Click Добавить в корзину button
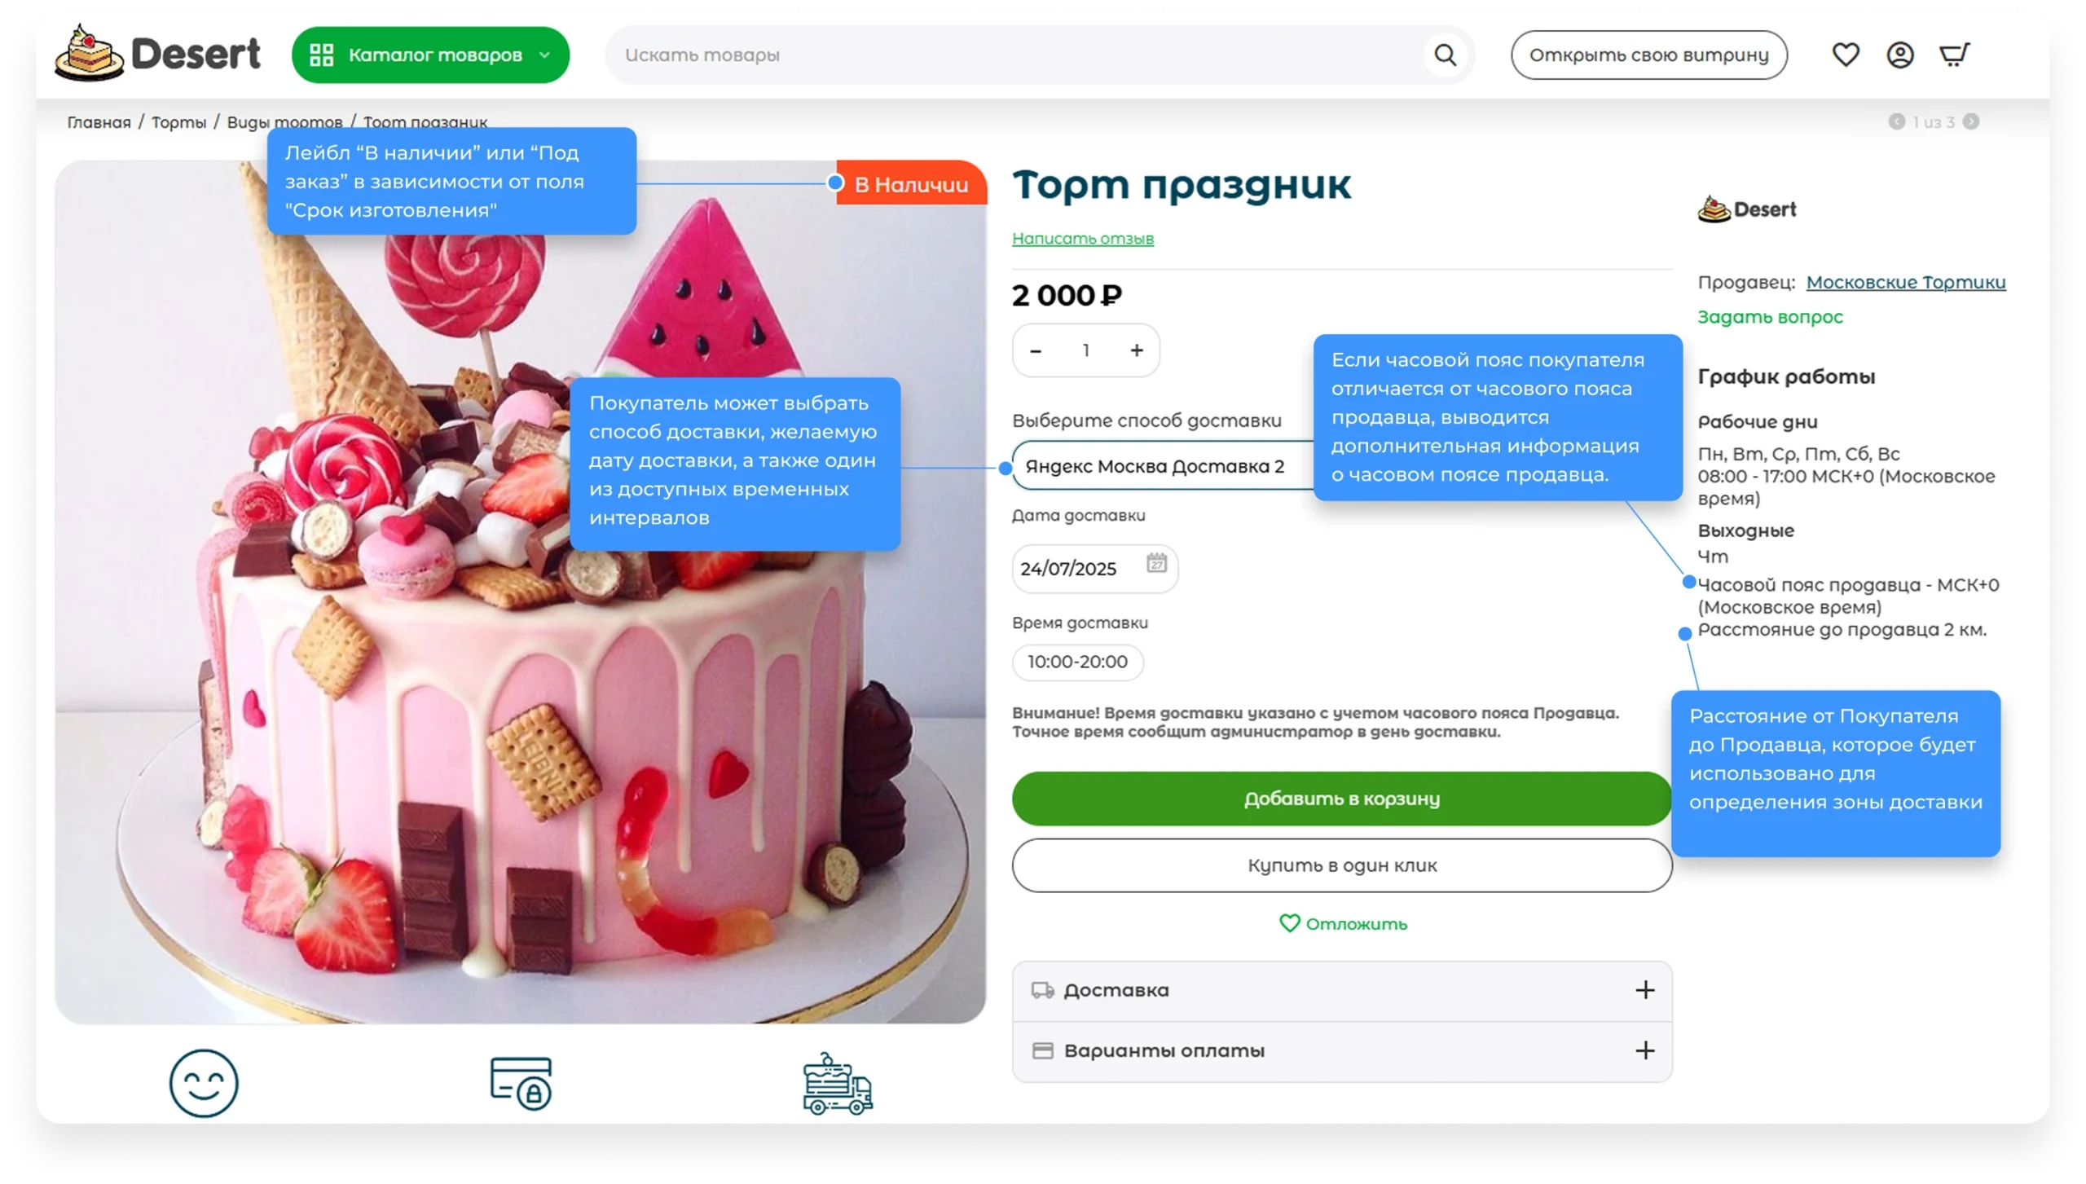This screenshot has width=2086, height=1184. coord(1341,799)
